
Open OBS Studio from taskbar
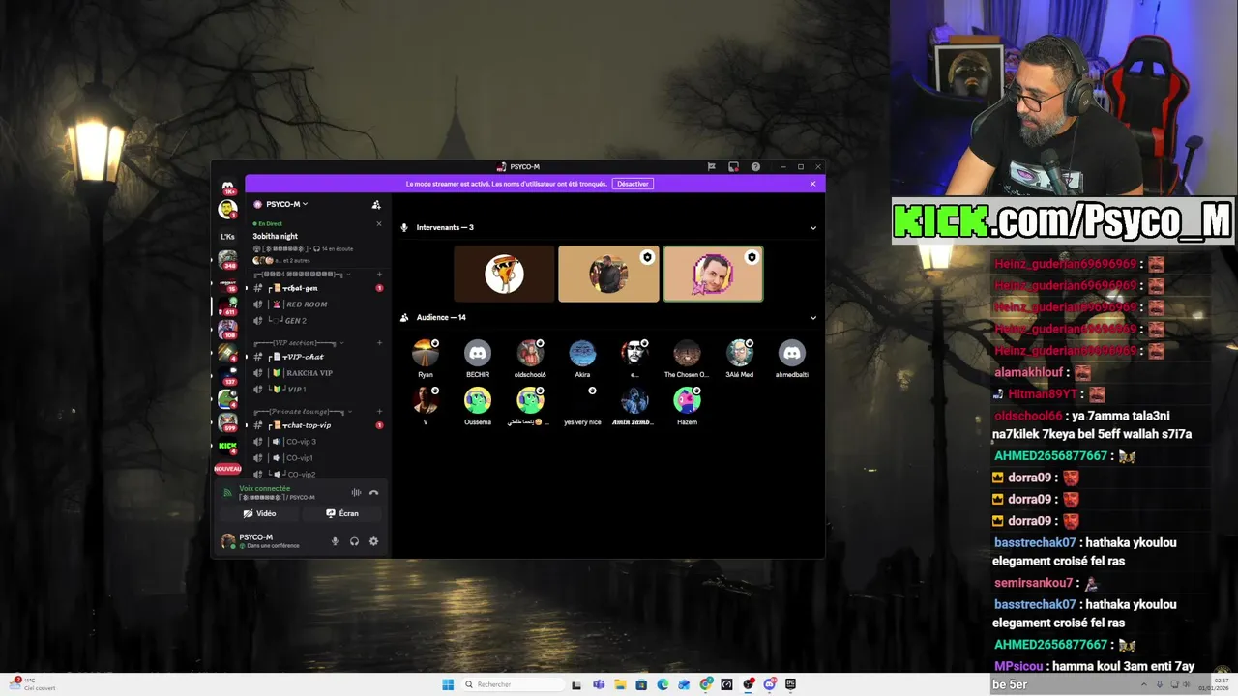coord(748,684)
